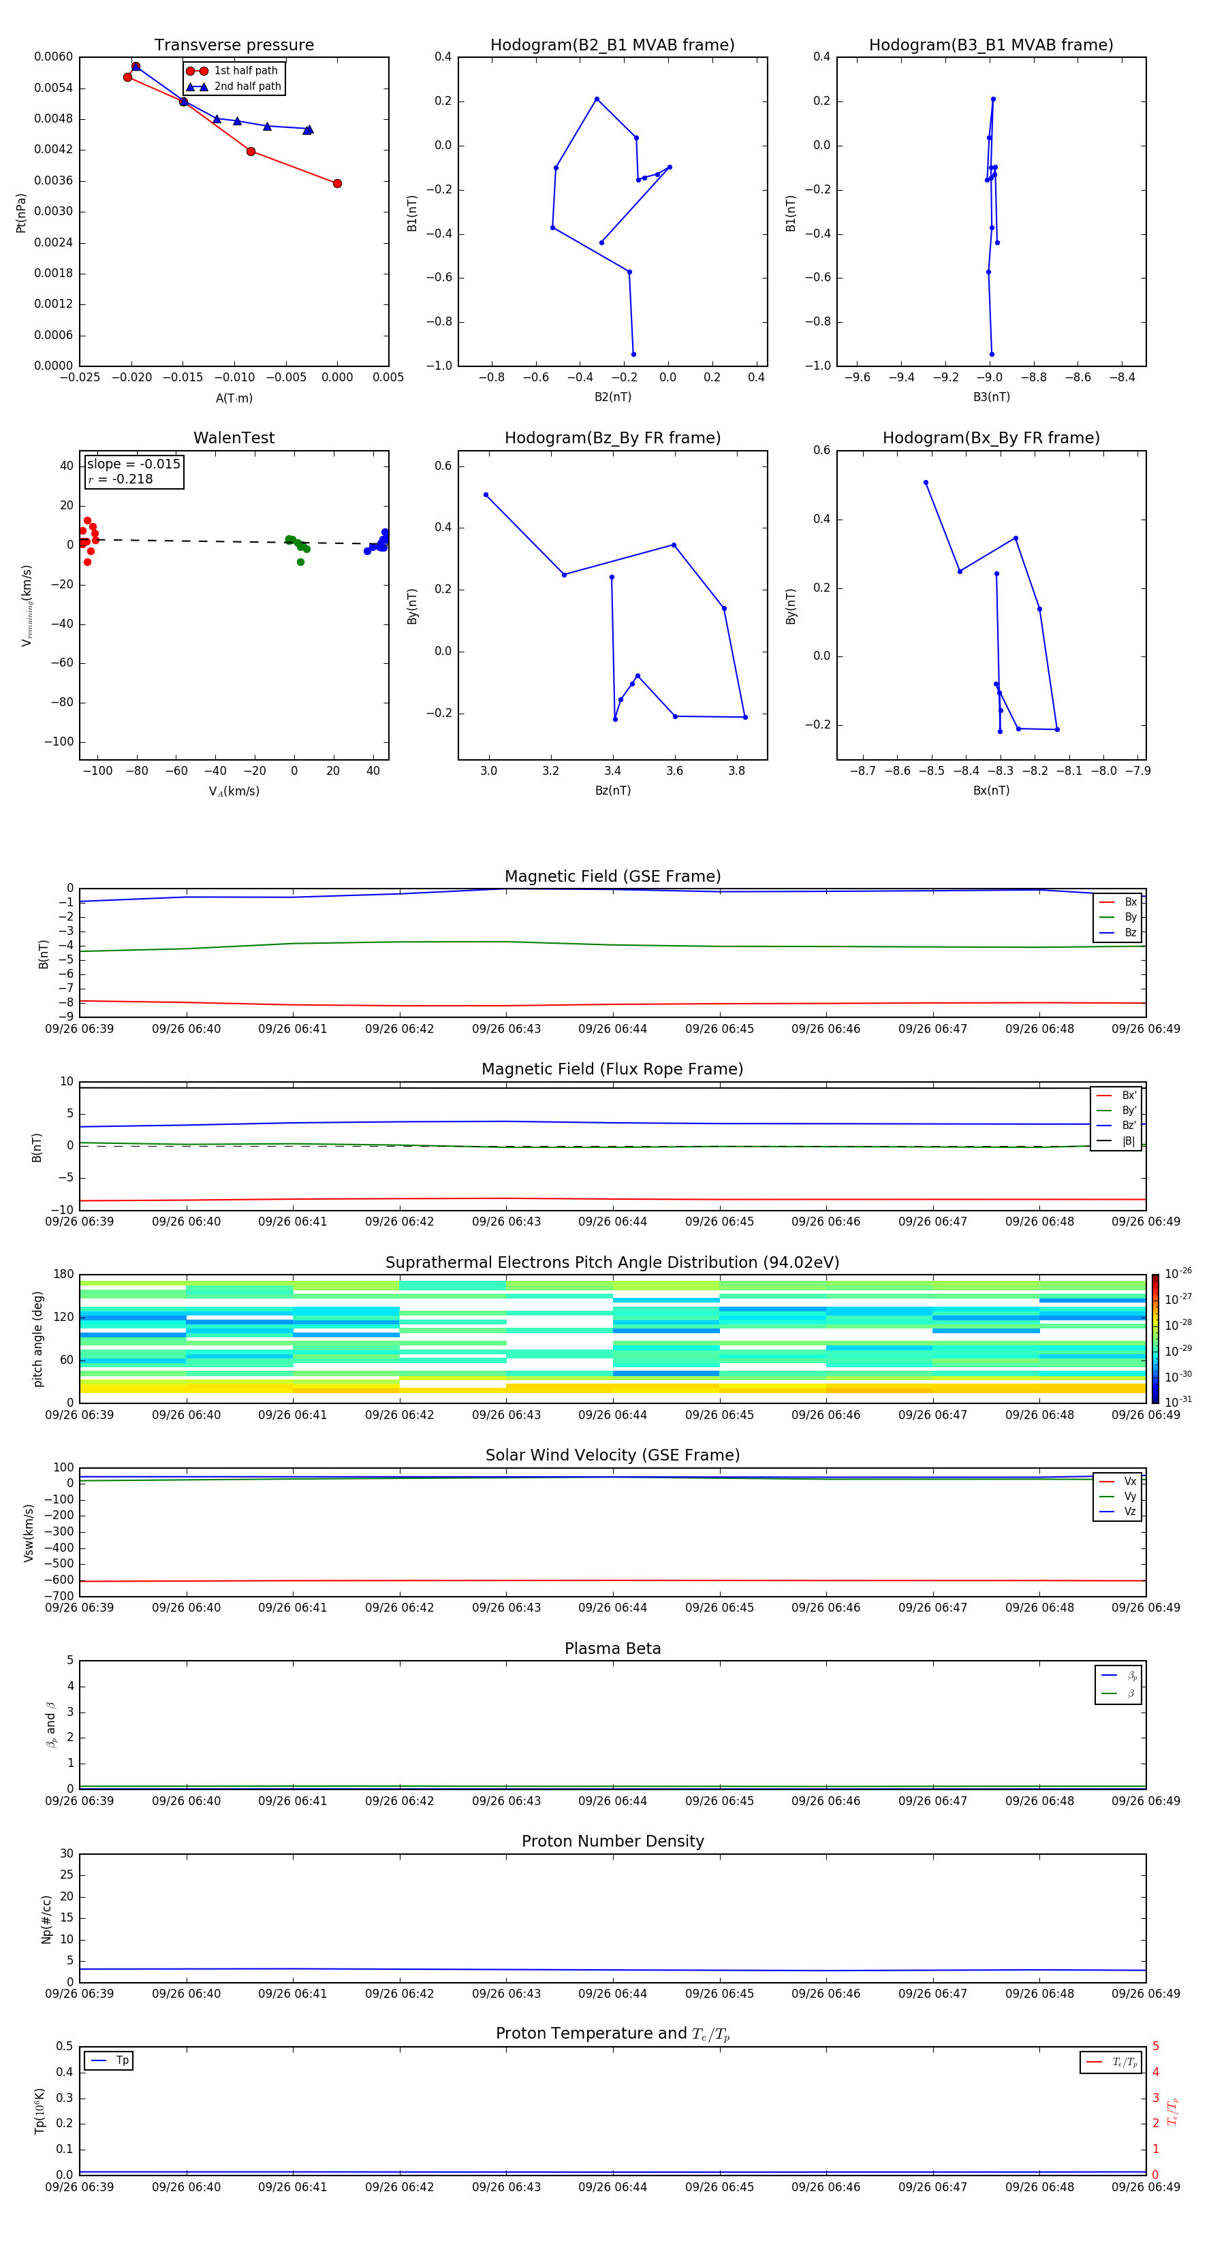Screen dimensions: 1226x2247
Task: Click 'Hodogram(B3_B1 MVAB frame)' title
Action: [x=991, y=46]
